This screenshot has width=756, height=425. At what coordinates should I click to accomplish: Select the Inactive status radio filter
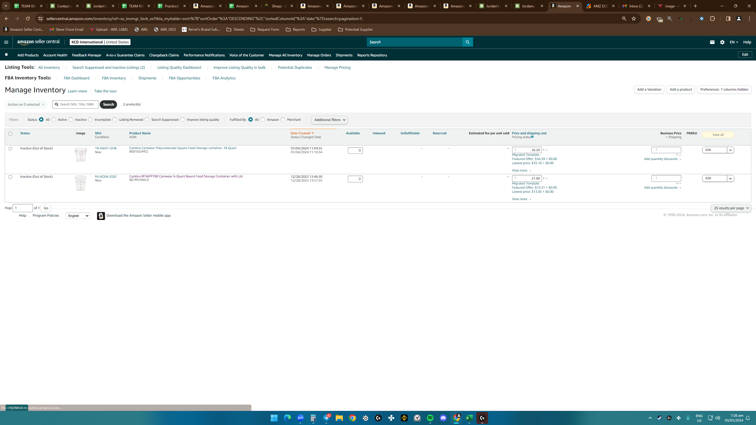pyautogui.click(x=71, y=120)
